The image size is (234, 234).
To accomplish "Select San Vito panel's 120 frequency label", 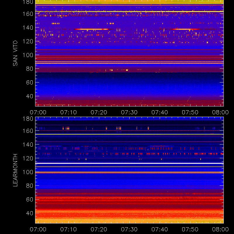I will (28, 41).
